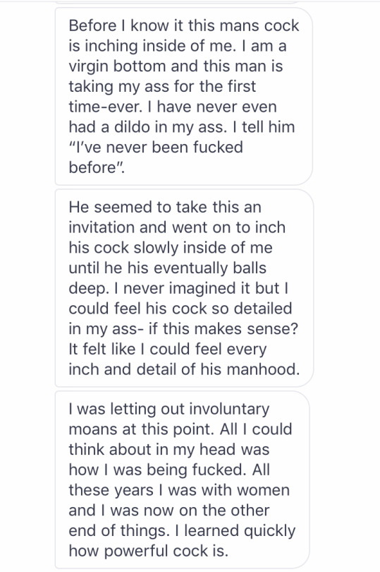The image size is (380, 572).
Task: Select the message starting "Before I know it"
Action: coord(183,96)
